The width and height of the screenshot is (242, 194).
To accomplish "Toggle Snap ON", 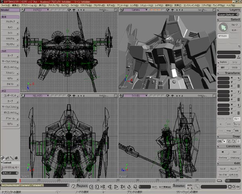I will coord(219,141).
